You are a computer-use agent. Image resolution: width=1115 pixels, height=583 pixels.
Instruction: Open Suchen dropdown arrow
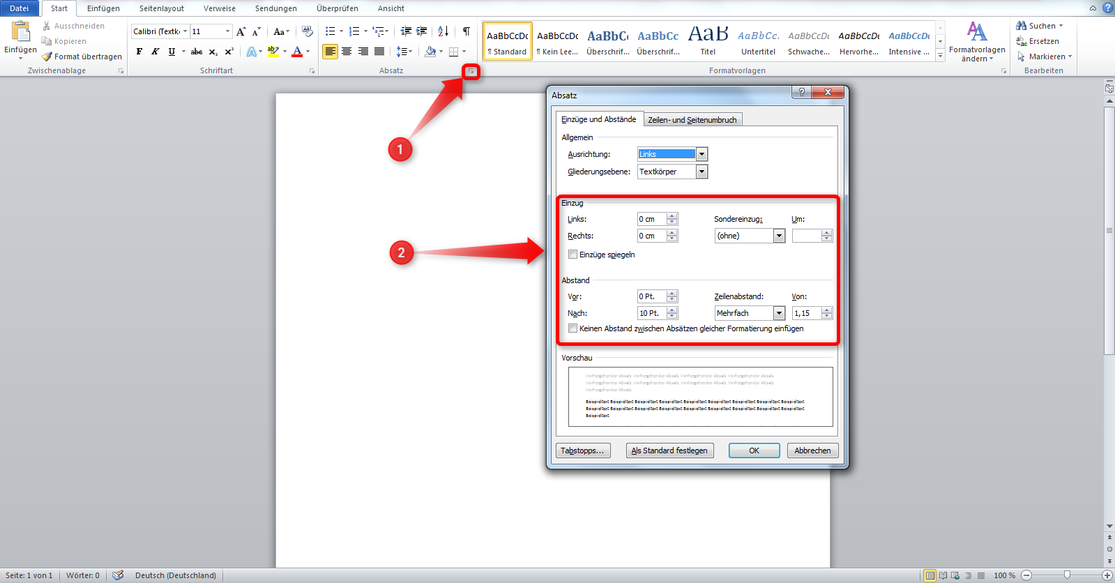1061,26
